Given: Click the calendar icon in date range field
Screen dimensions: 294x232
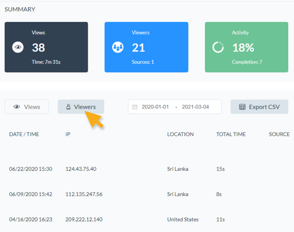Looking at the screenshot, I should [x=135, y=107].
